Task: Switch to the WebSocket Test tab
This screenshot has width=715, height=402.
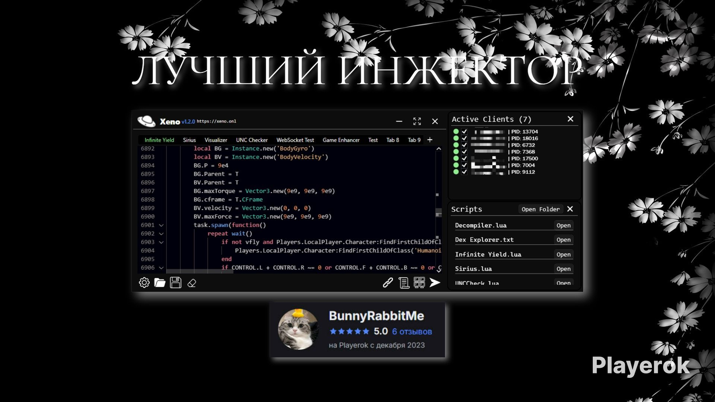Action: coord(295,140)
